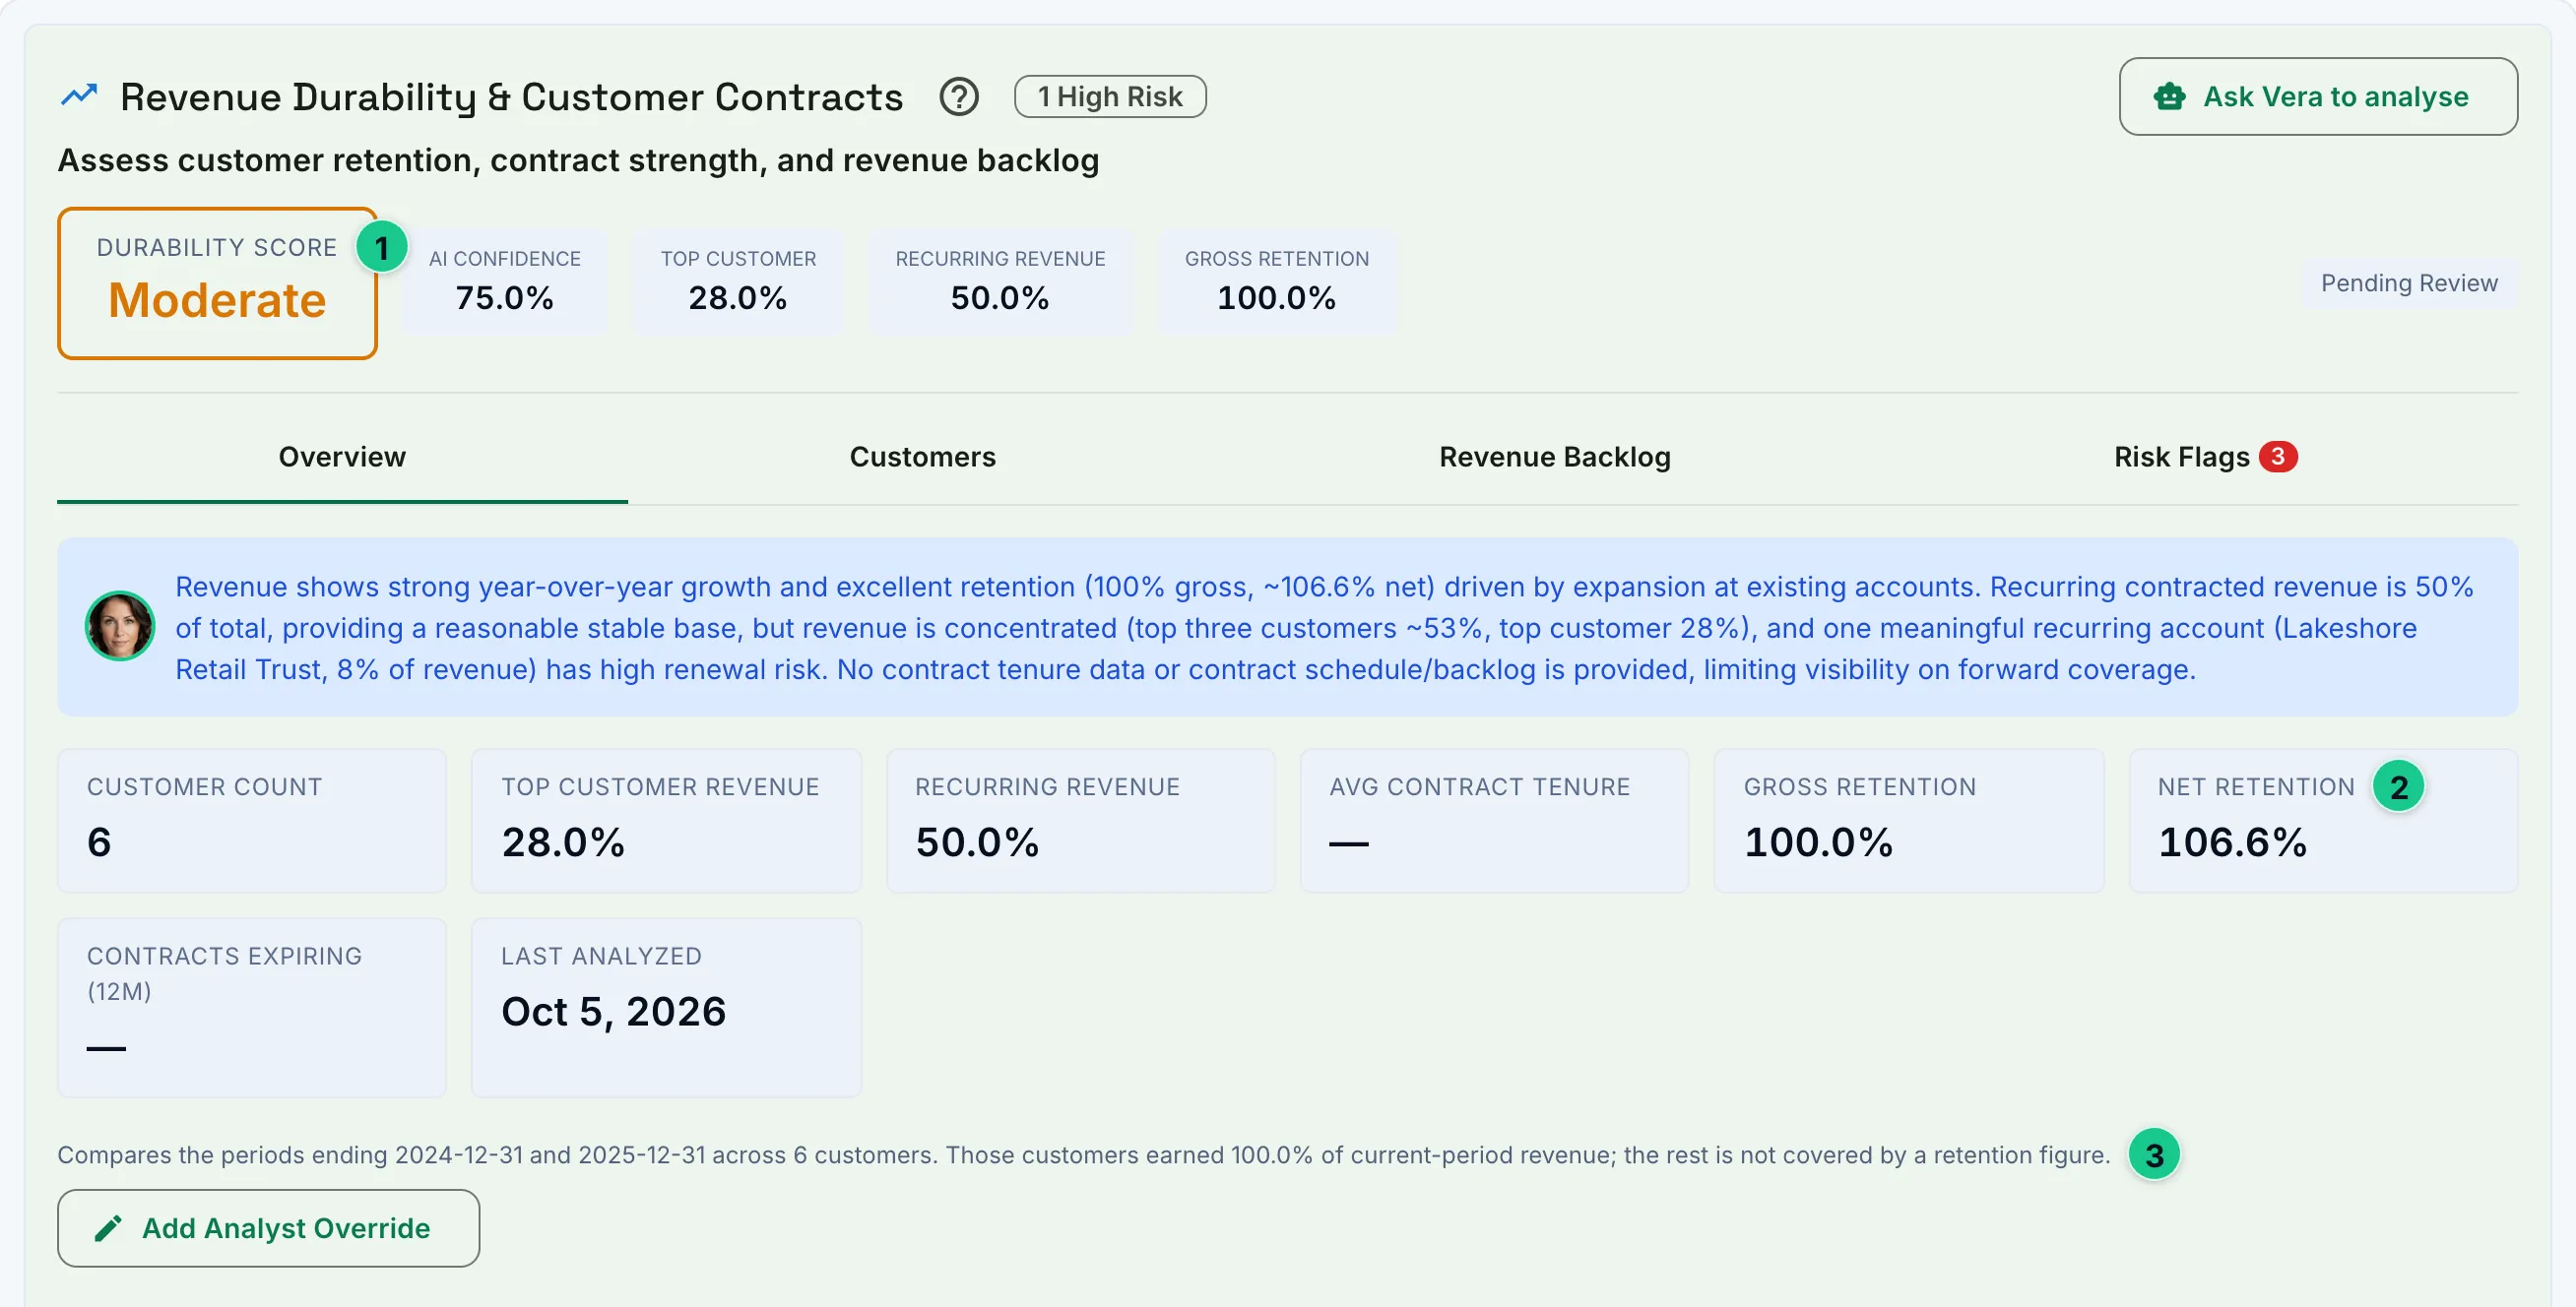Click the header Recurring Revenue 50.0% tile

1000,280
